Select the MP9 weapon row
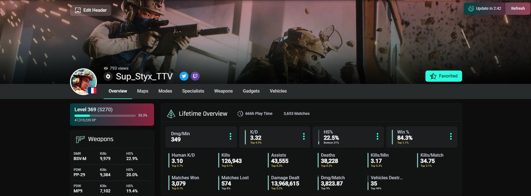 tap(112, 189)
